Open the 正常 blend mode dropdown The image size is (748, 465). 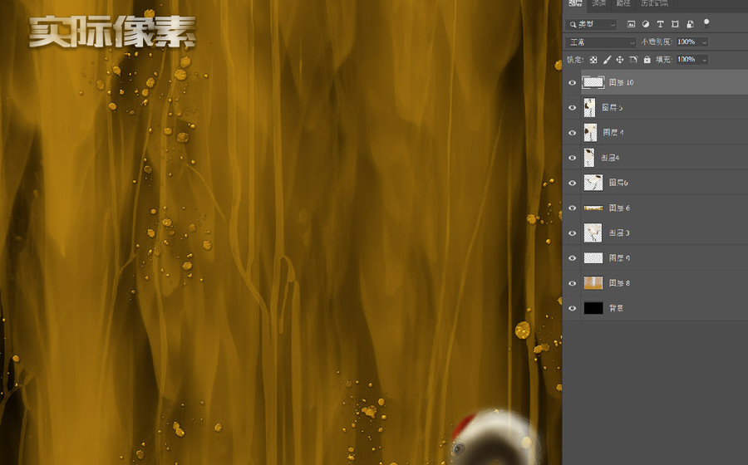pos(601,42)
